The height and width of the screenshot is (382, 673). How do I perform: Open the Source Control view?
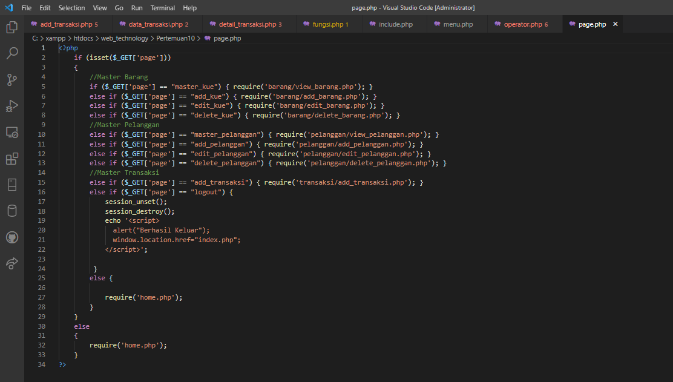click(x=12, y=79)
